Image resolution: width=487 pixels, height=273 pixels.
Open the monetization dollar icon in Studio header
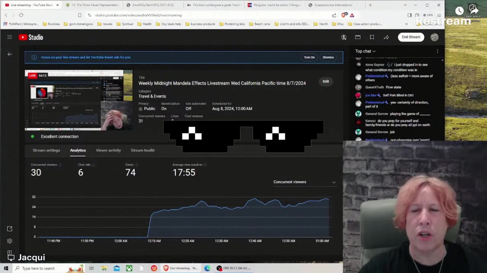(344, 37)
